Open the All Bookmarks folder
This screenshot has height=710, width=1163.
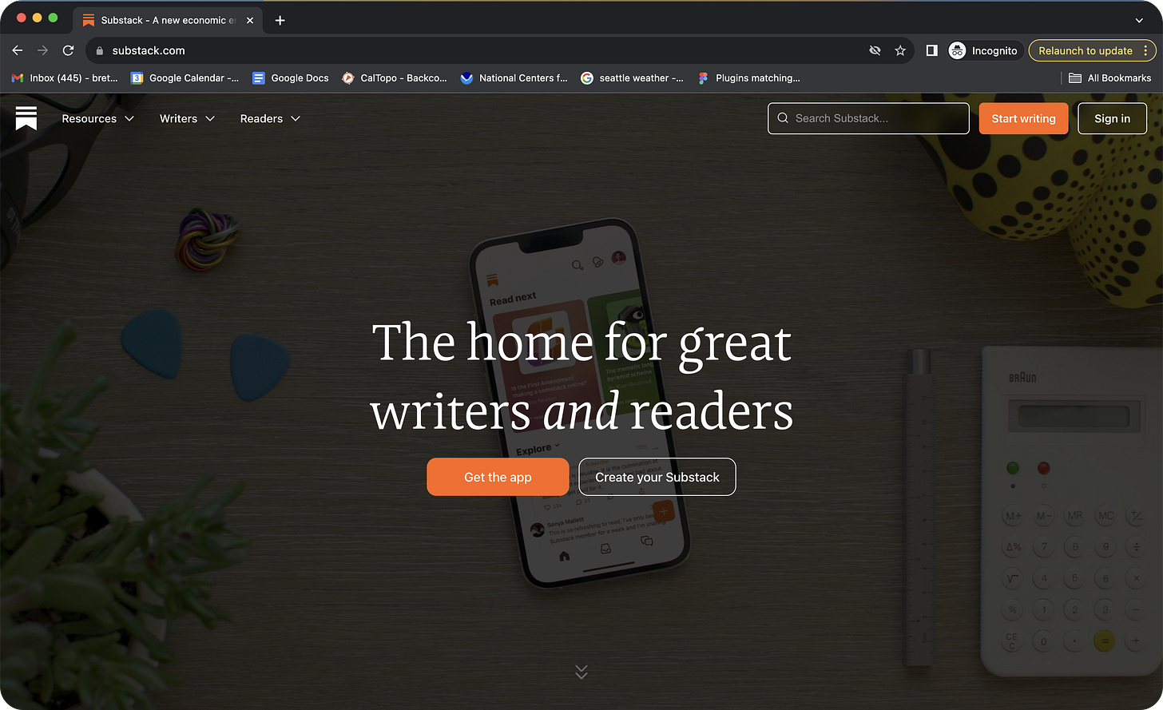tap(1110, 78)
